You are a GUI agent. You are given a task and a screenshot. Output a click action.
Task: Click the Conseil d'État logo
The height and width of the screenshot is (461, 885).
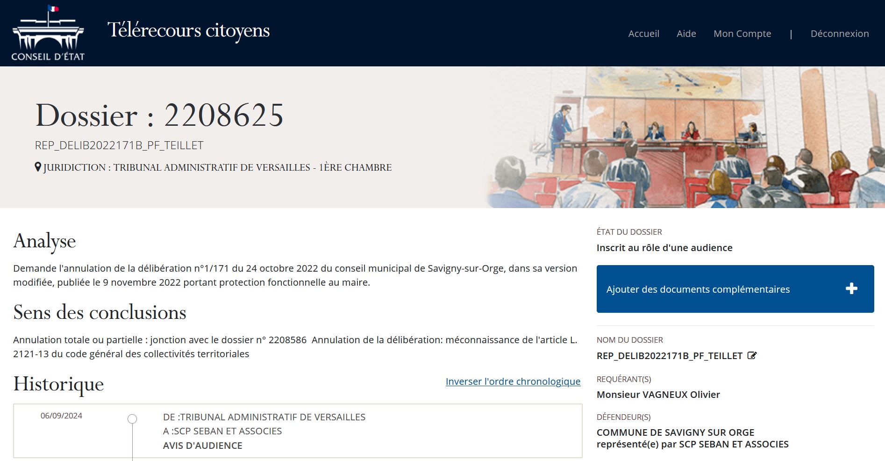pos(48,33)
